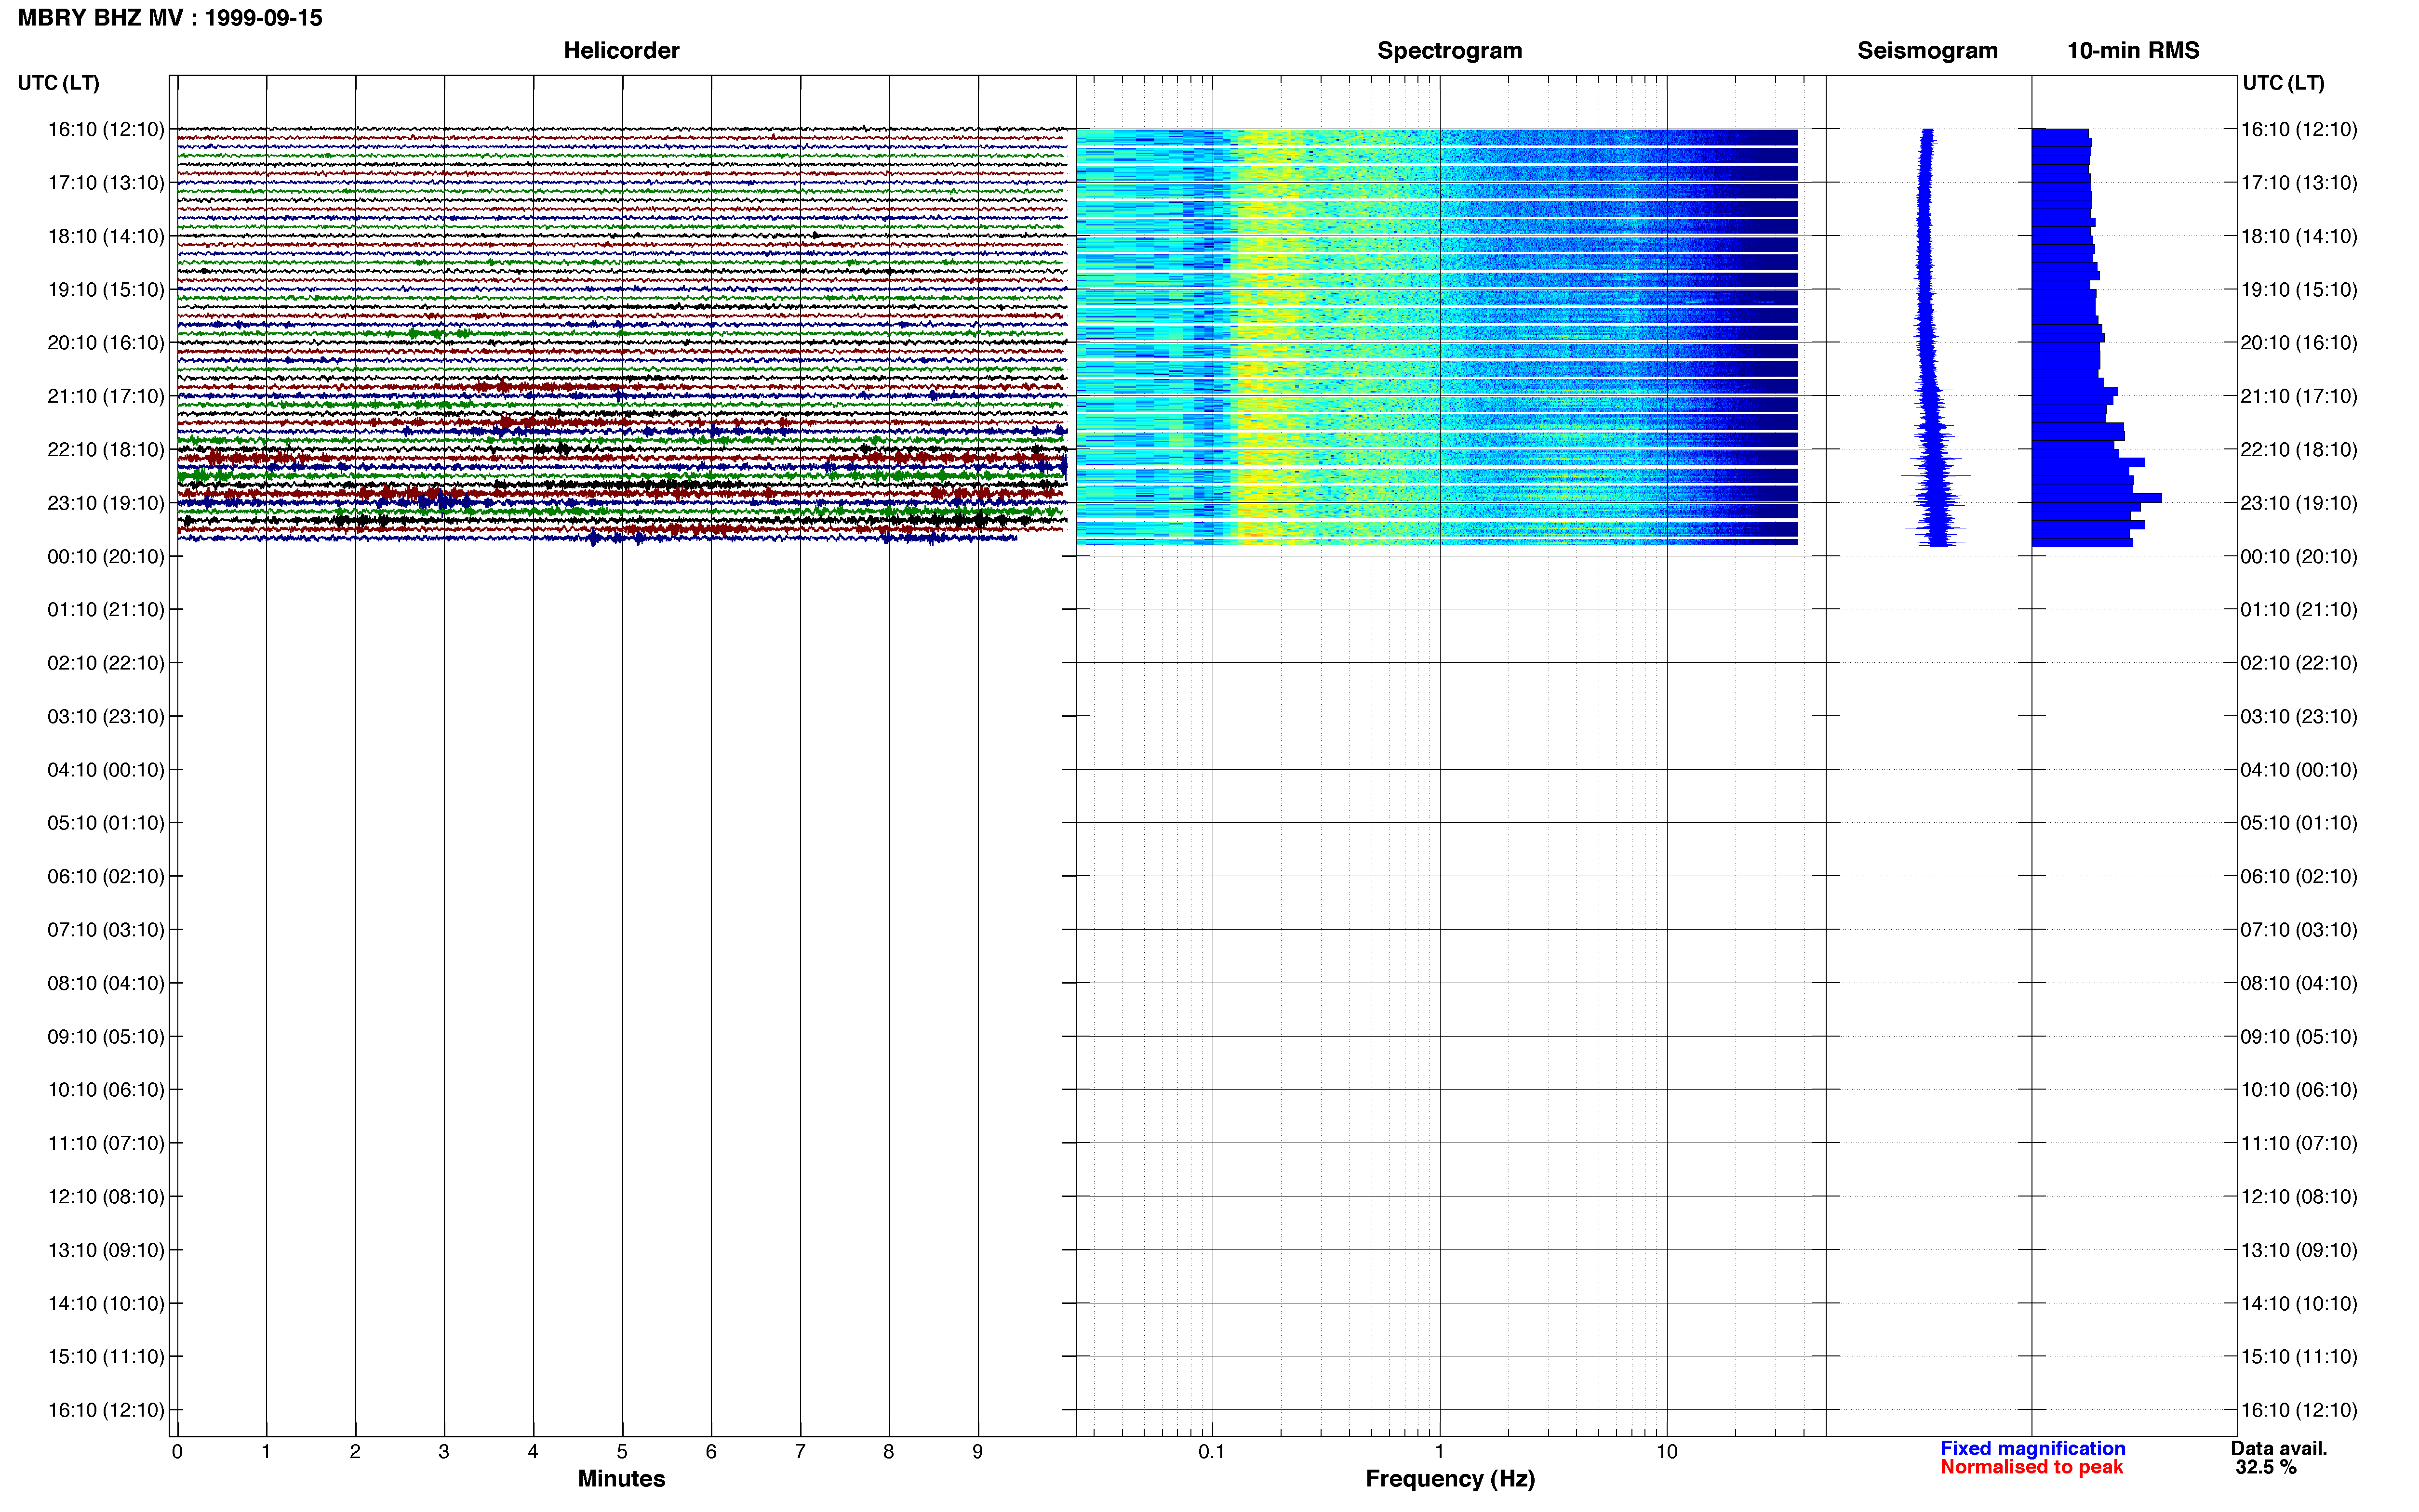Click the 5 tick on the Minutes axis
Image resolution: width=2419 pixels, height=1512 pixels.
point(621,1451)
